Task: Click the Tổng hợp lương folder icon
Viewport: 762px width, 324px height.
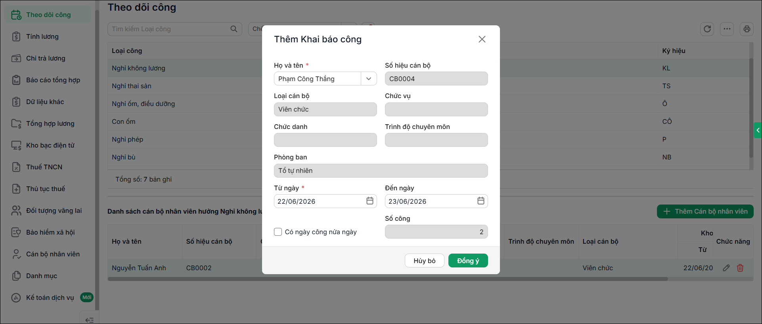Action: point(16,124)
